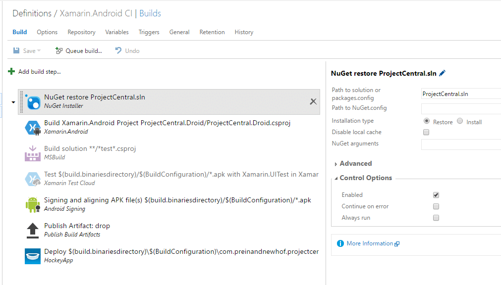Select the Test with Xamarin.UITest step
This screenshot has width=501, height=285.
(169, 179)
